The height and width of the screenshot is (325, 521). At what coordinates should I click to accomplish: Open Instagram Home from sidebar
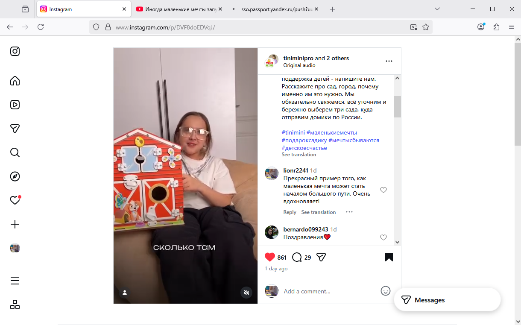[15, 81]
